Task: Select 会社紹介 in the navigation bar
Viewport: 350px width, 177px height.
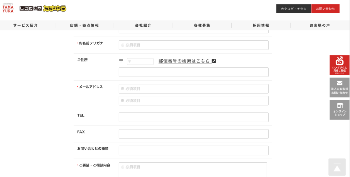Action: click(143, 25)
